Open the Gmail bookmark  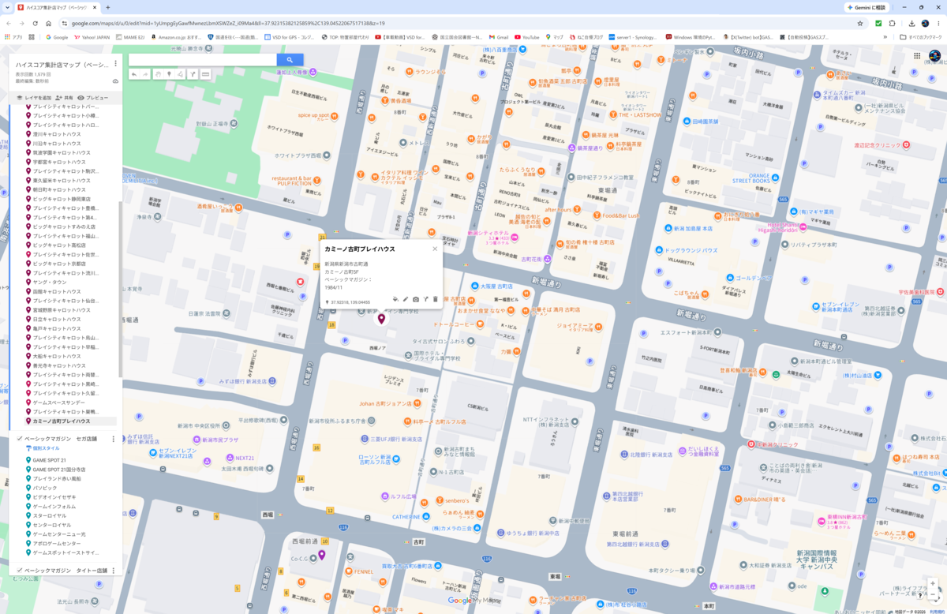(498, 36)
